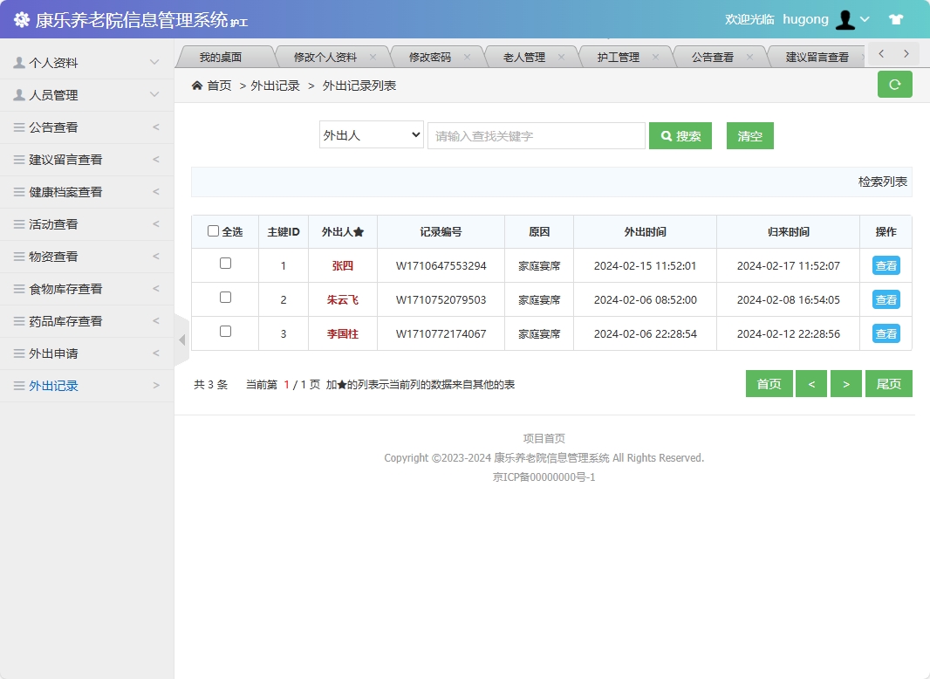Click the green refresh icon top right
Image resolution: width=930 pixels, height=679 pixels.
[x=894, y=85]
